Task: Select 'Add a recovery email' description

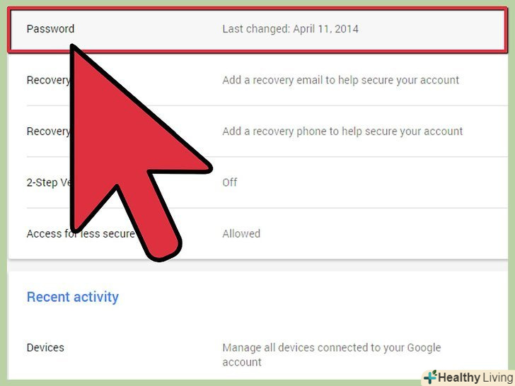Action: (340, 80)
